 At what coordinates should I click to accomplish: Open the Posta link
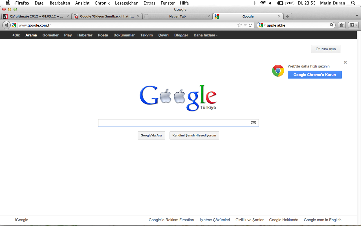point(103,35)
